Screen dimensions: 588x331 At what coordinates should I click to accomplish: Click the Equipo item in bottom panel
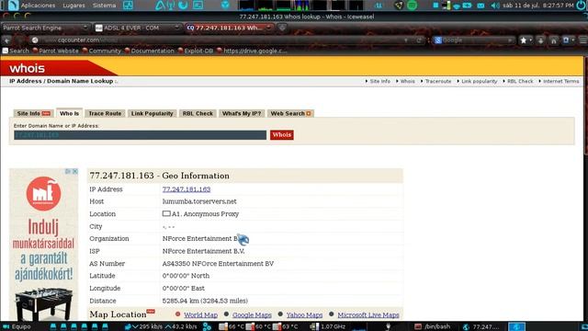pos(17,326)
